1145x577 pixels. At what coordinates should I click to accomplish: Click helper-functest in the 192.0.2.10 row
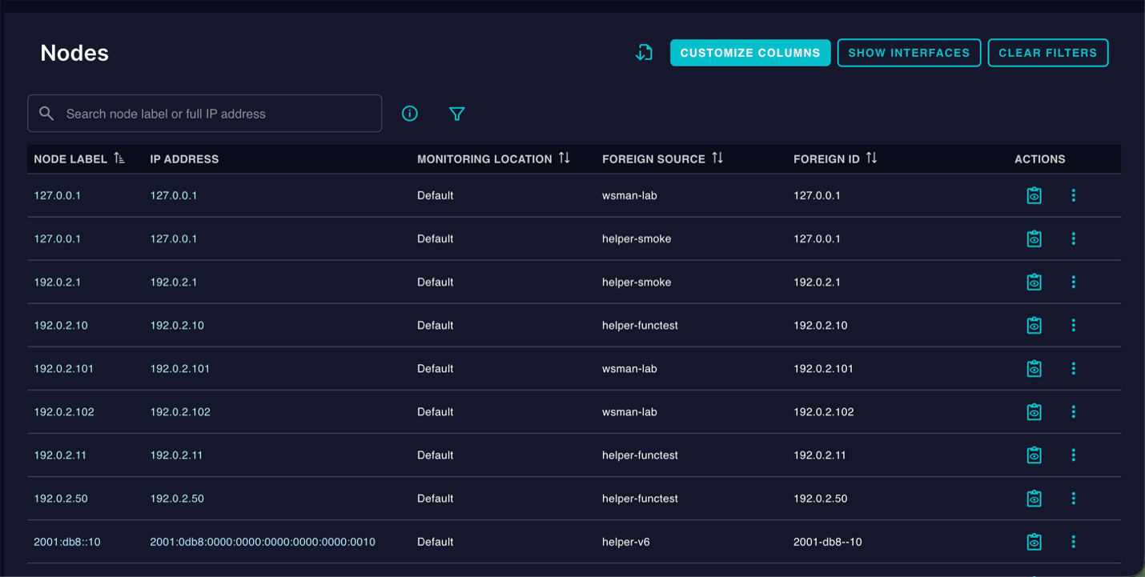point(641,325)
